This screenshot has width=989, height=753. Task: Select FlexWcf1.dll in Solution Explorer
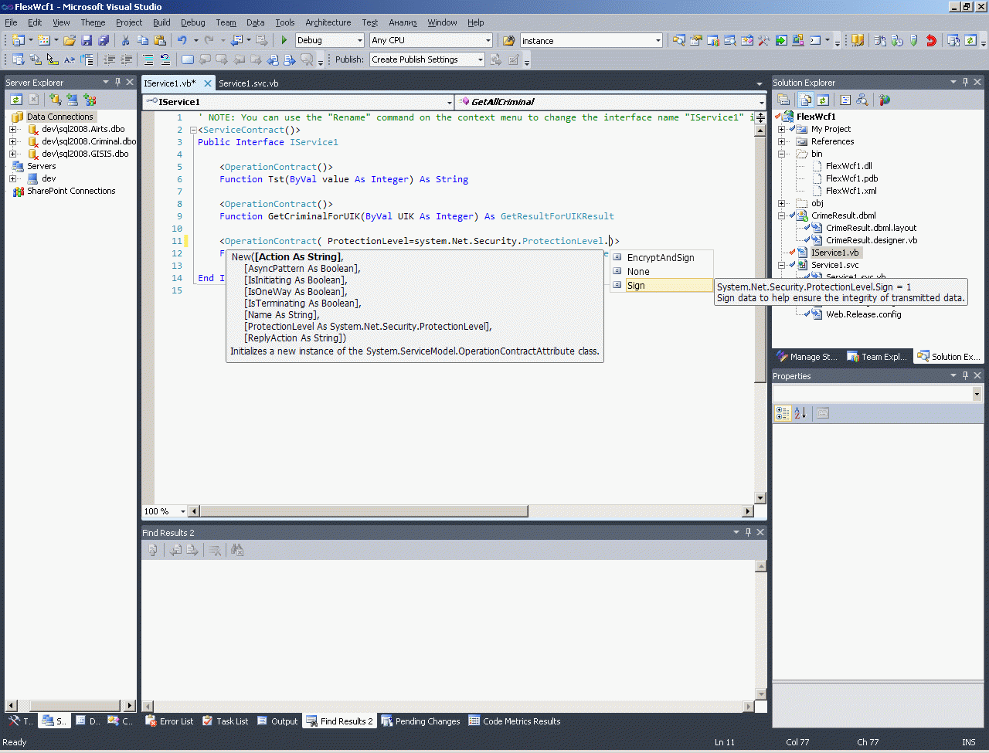tap(848, 166)
